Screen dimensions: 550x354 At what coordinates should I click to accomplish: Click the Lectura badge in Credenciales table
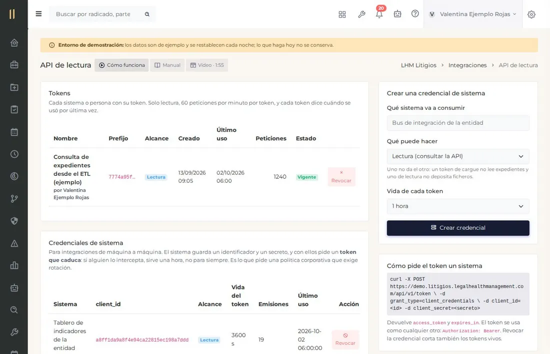tap(209, 340)
